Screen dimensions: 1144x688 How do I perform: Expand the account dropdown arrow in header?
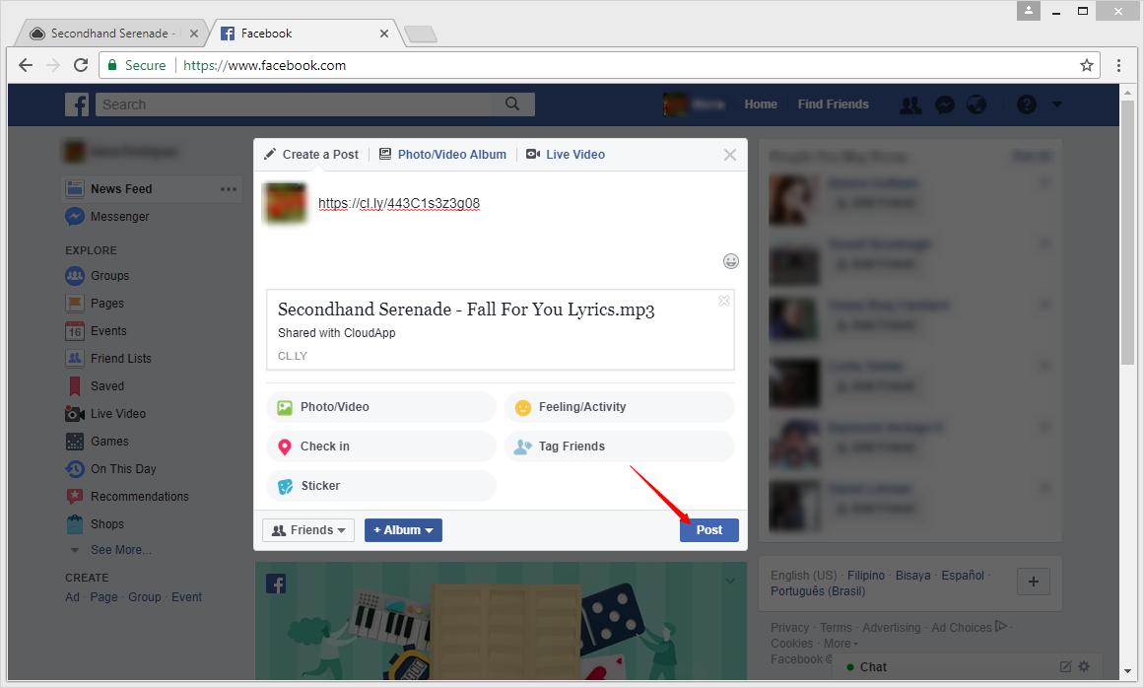point(1057,105)
